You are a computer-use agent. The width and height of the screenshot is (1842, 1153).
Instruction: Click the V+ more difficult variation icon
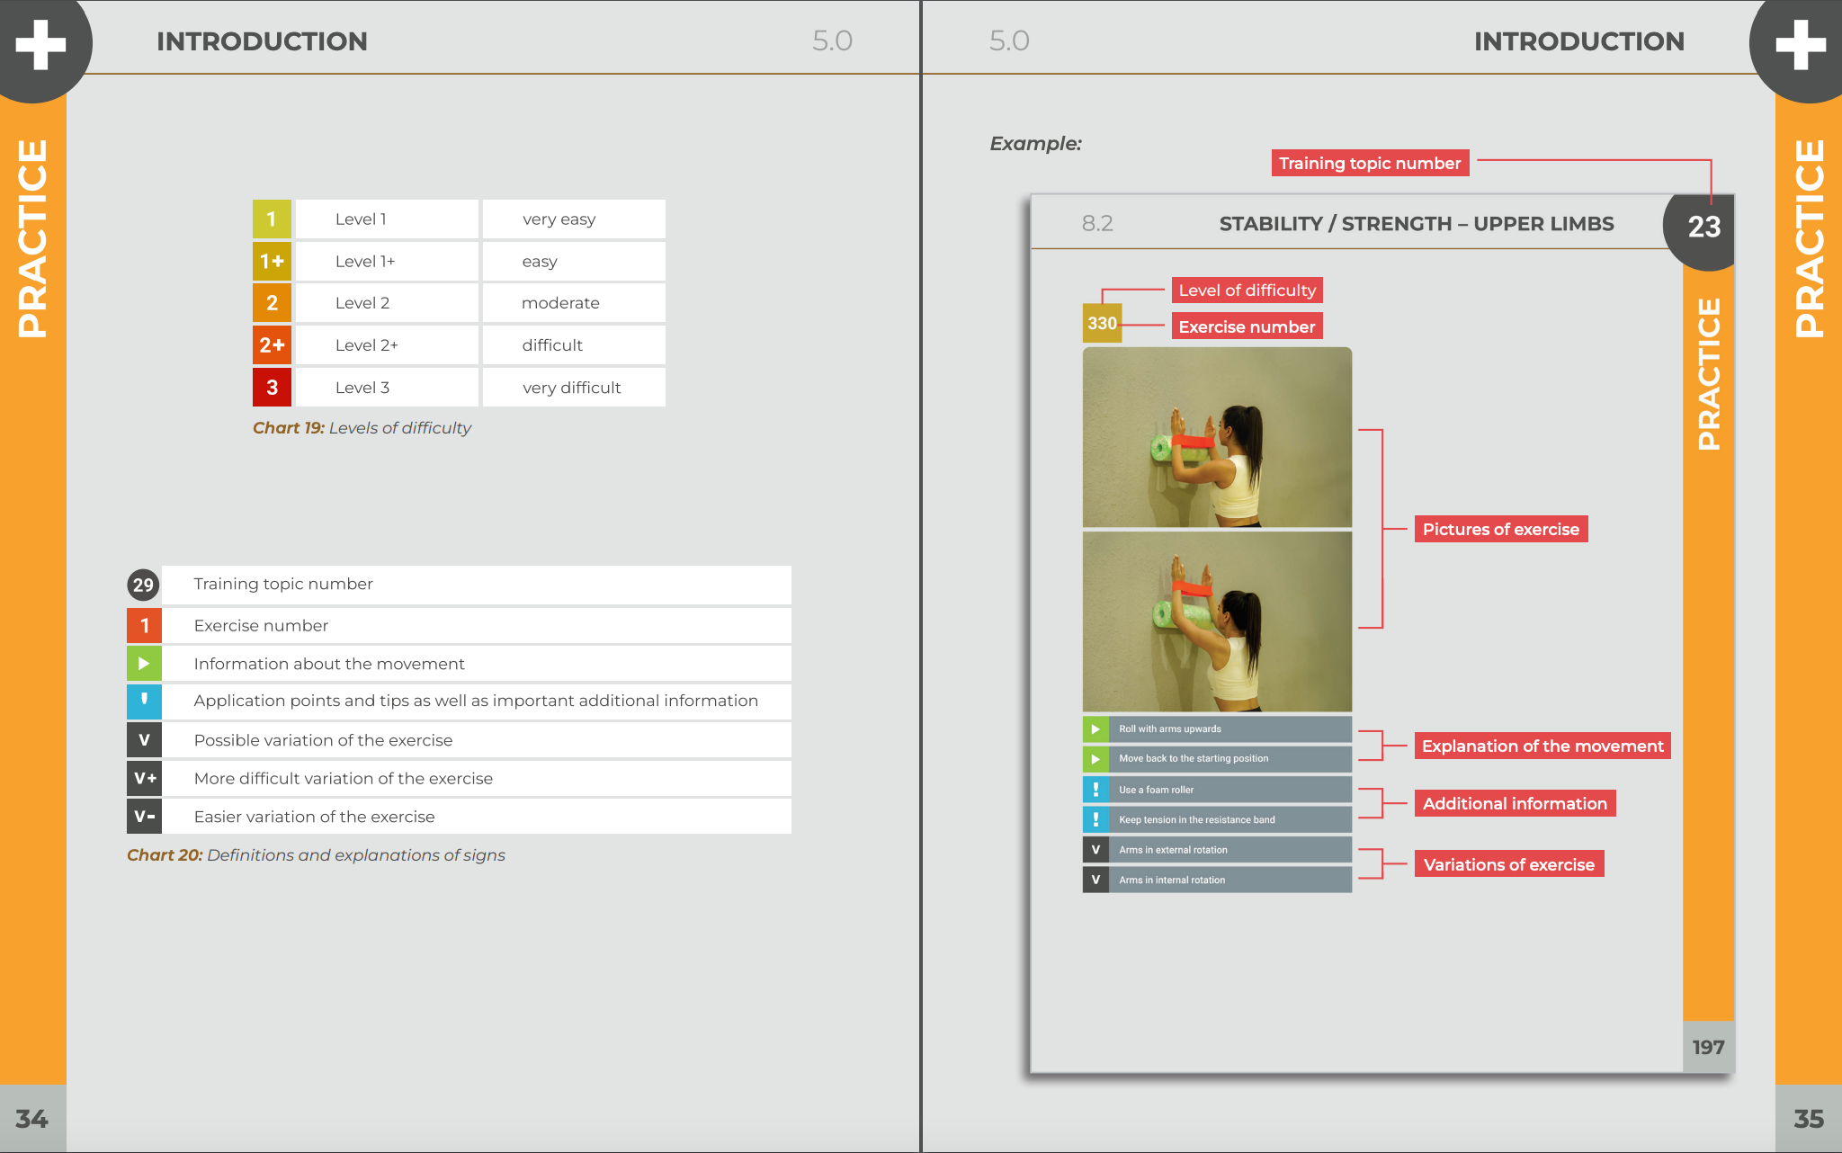point(144,778)
